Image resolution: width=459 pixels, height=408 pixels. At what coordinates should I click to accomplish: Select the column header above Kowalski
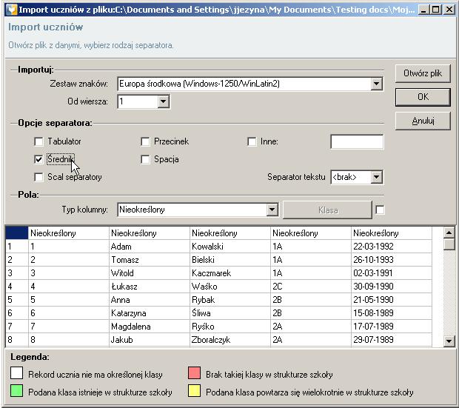click(x=230, y=233)
